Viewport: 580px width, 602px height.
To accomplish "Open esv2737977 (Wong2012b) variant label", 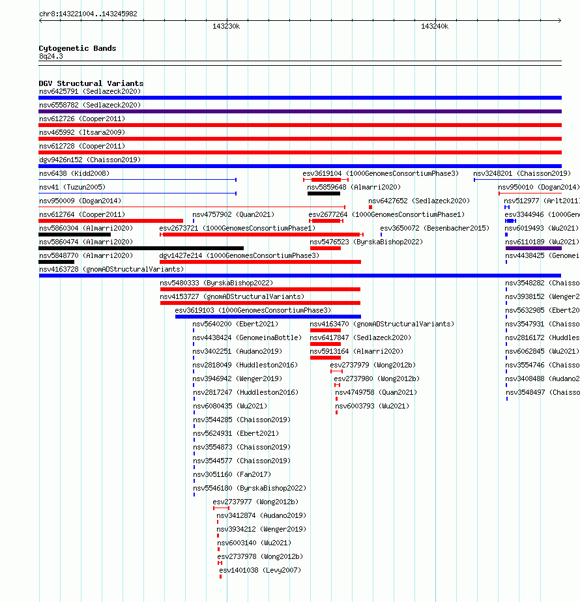I will point(256,502).
